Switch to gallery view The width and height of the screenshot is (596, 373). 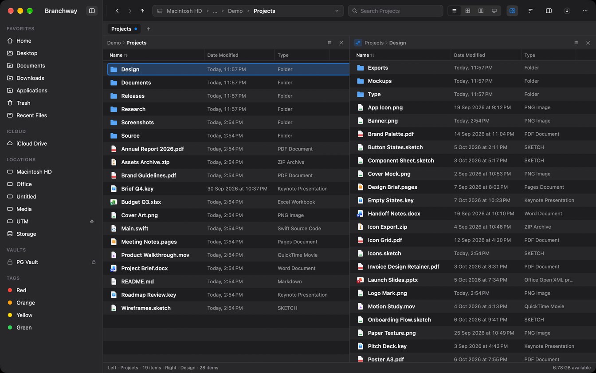(x=494, y=11)
